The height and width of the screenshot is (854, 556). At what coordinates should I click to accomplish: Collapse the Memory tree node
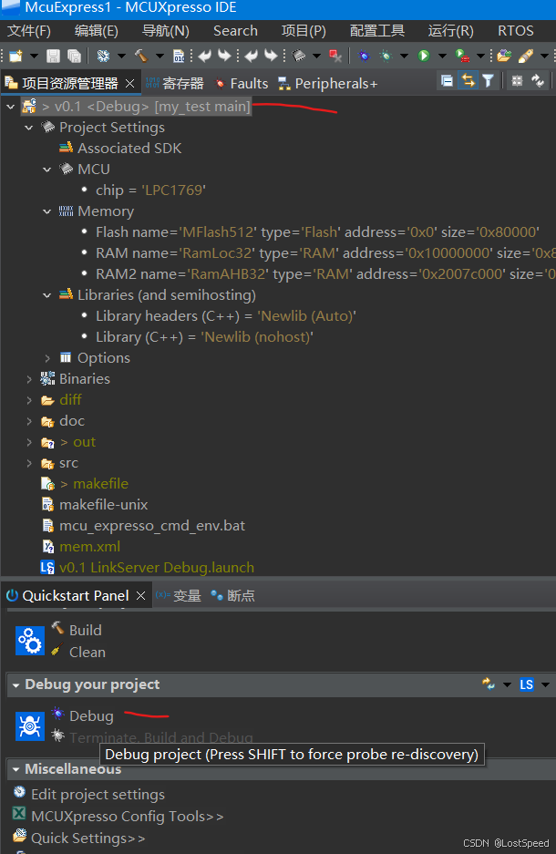(x=47, y=211)
